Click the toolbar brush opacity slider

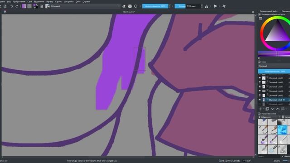pyautogui.click(x=155, y=6)
